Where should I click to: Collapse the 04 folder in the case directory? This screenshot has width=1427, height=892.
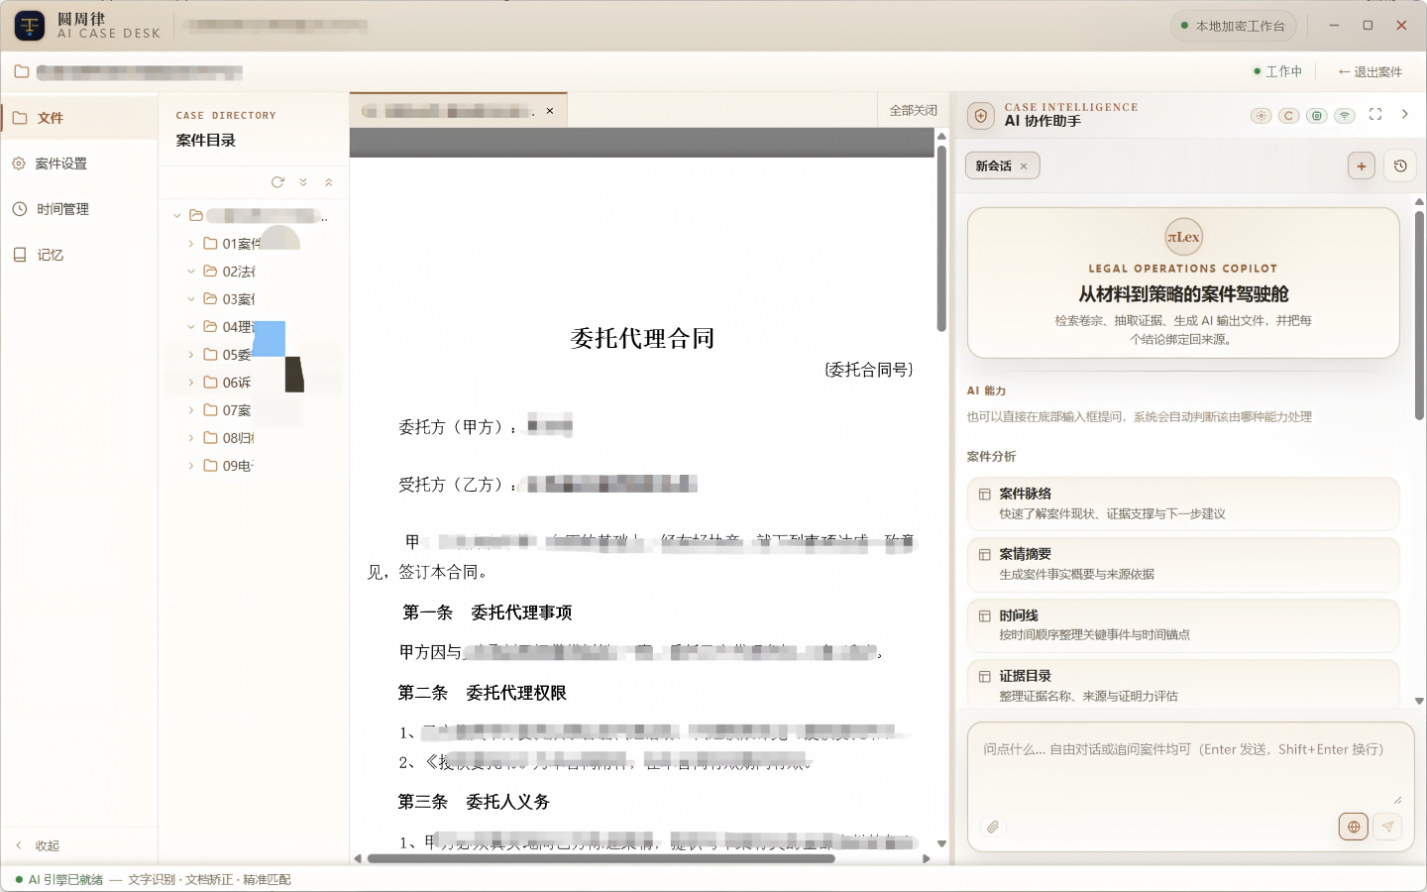point(191,327)
